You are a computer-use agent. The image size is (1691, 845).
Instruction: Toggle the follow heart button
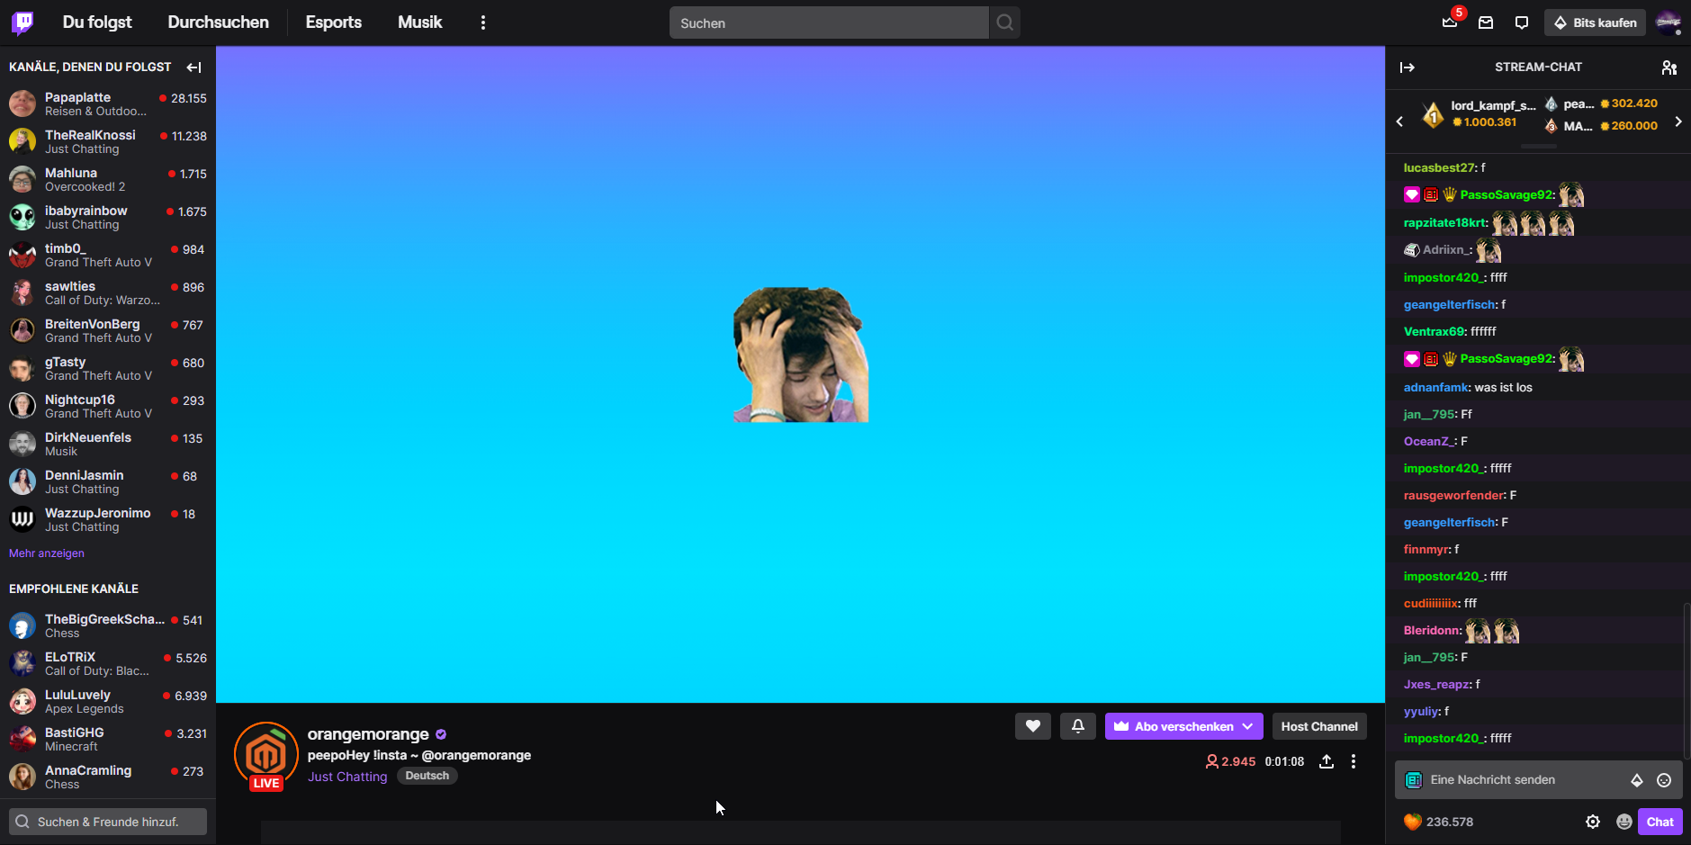1033,726
